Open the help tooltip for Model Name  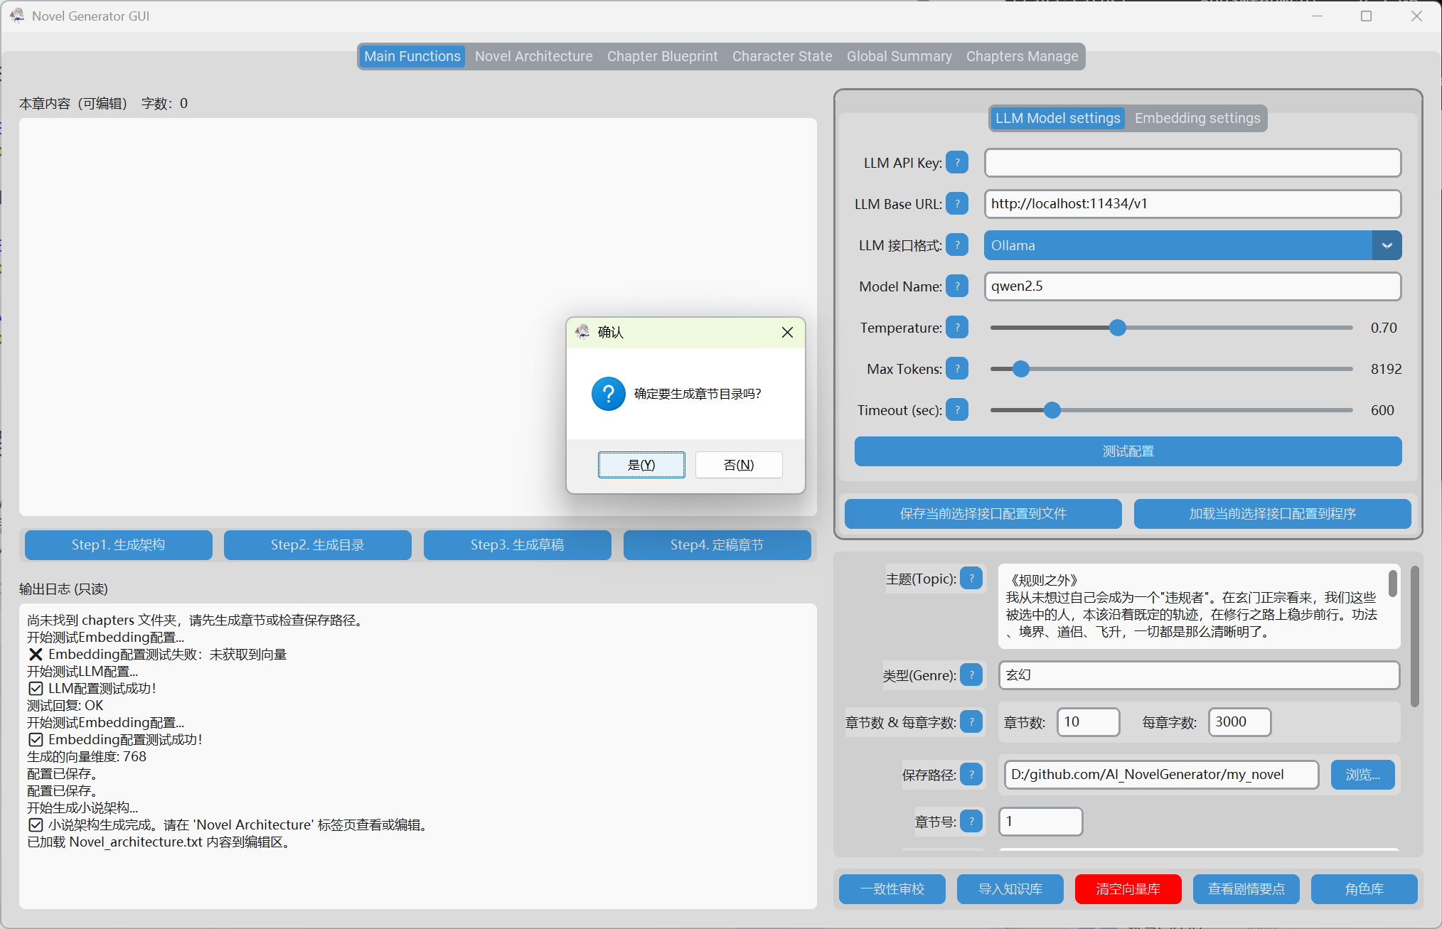pyautogui.click(x=957, y=286)
